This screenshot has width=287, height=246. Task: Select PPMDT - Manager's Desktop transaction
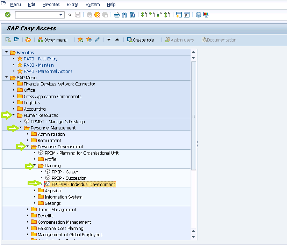tap(58, 121)
